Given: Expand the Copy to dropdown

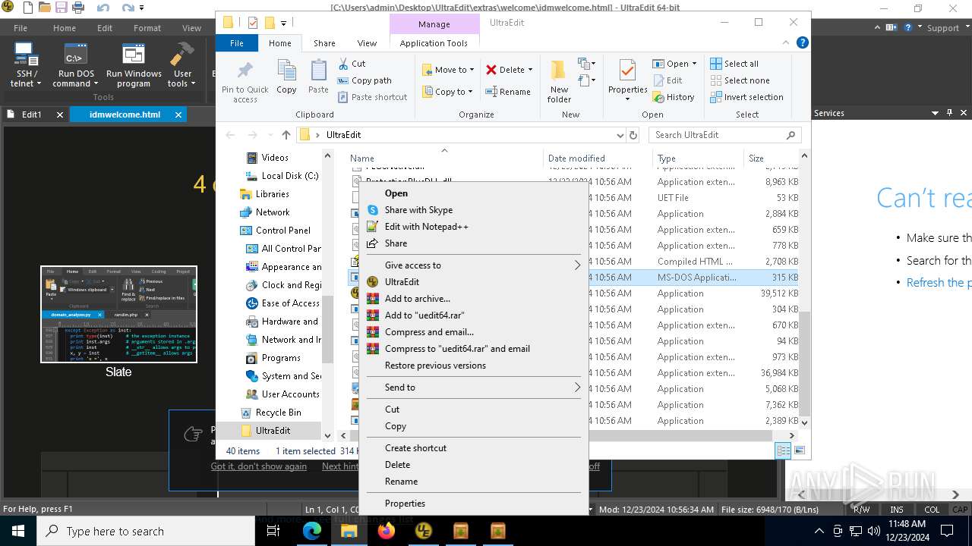Looking at the screenshot, I should point(470,92).
